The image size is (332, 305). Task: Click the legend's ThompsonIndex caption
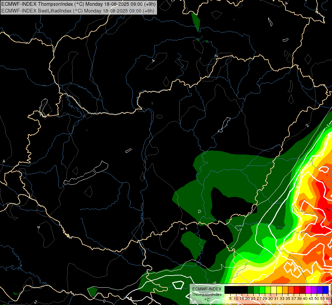(207, 295)
